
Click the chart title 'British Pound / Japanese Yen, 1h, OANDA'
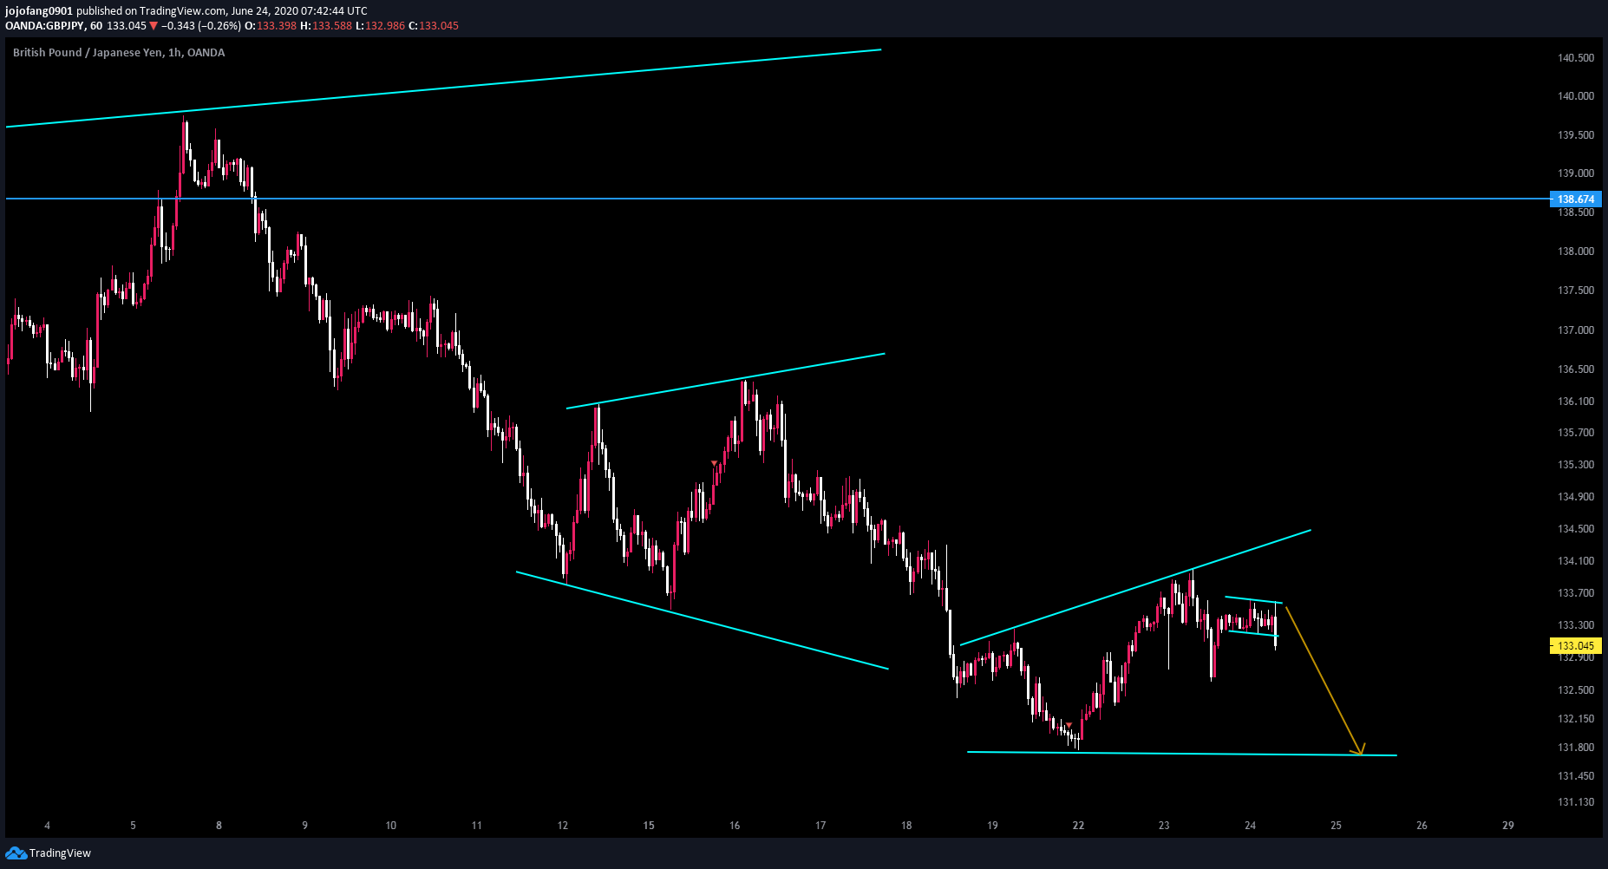(119, 53)
